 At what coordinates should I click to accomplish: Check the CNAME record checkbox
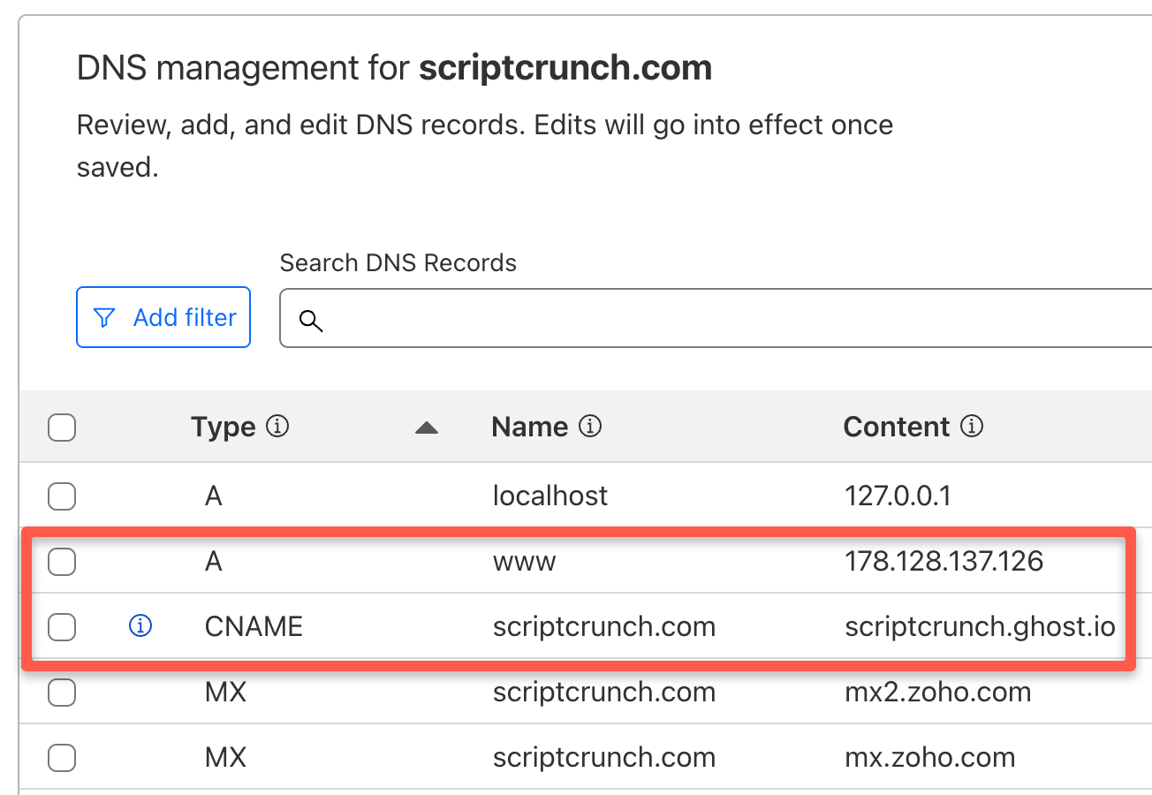pos(62,627)
